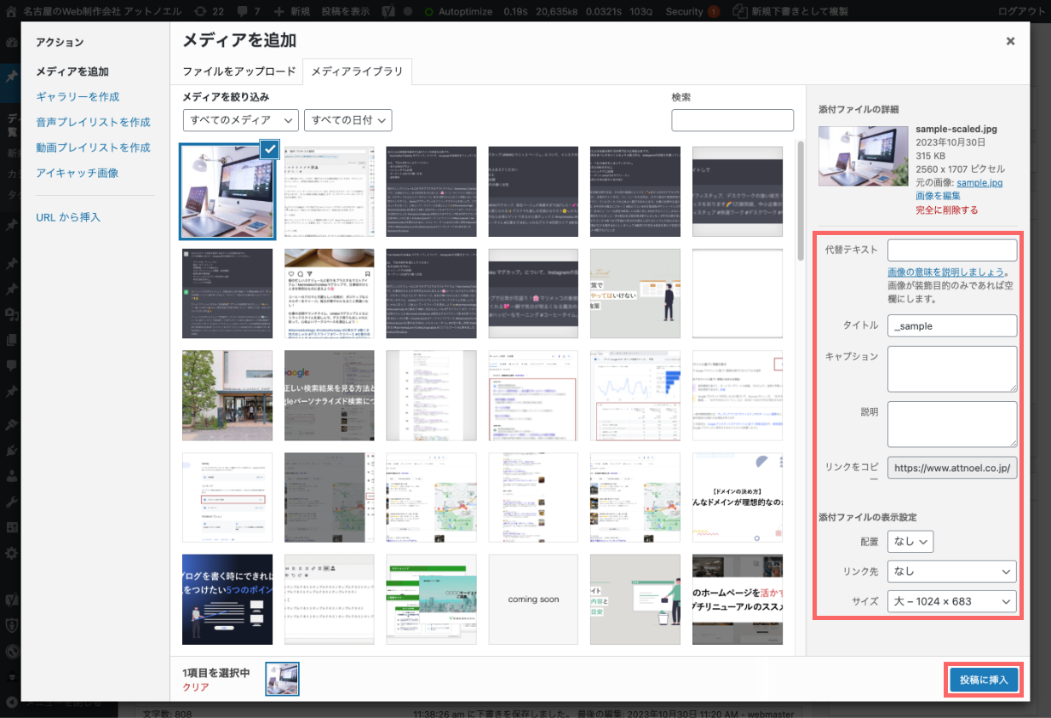Image resolution: width=1051 pixels, height=718 pixels.
Task: Click the 投稿に挿入 button
Action: coord(984,680)
